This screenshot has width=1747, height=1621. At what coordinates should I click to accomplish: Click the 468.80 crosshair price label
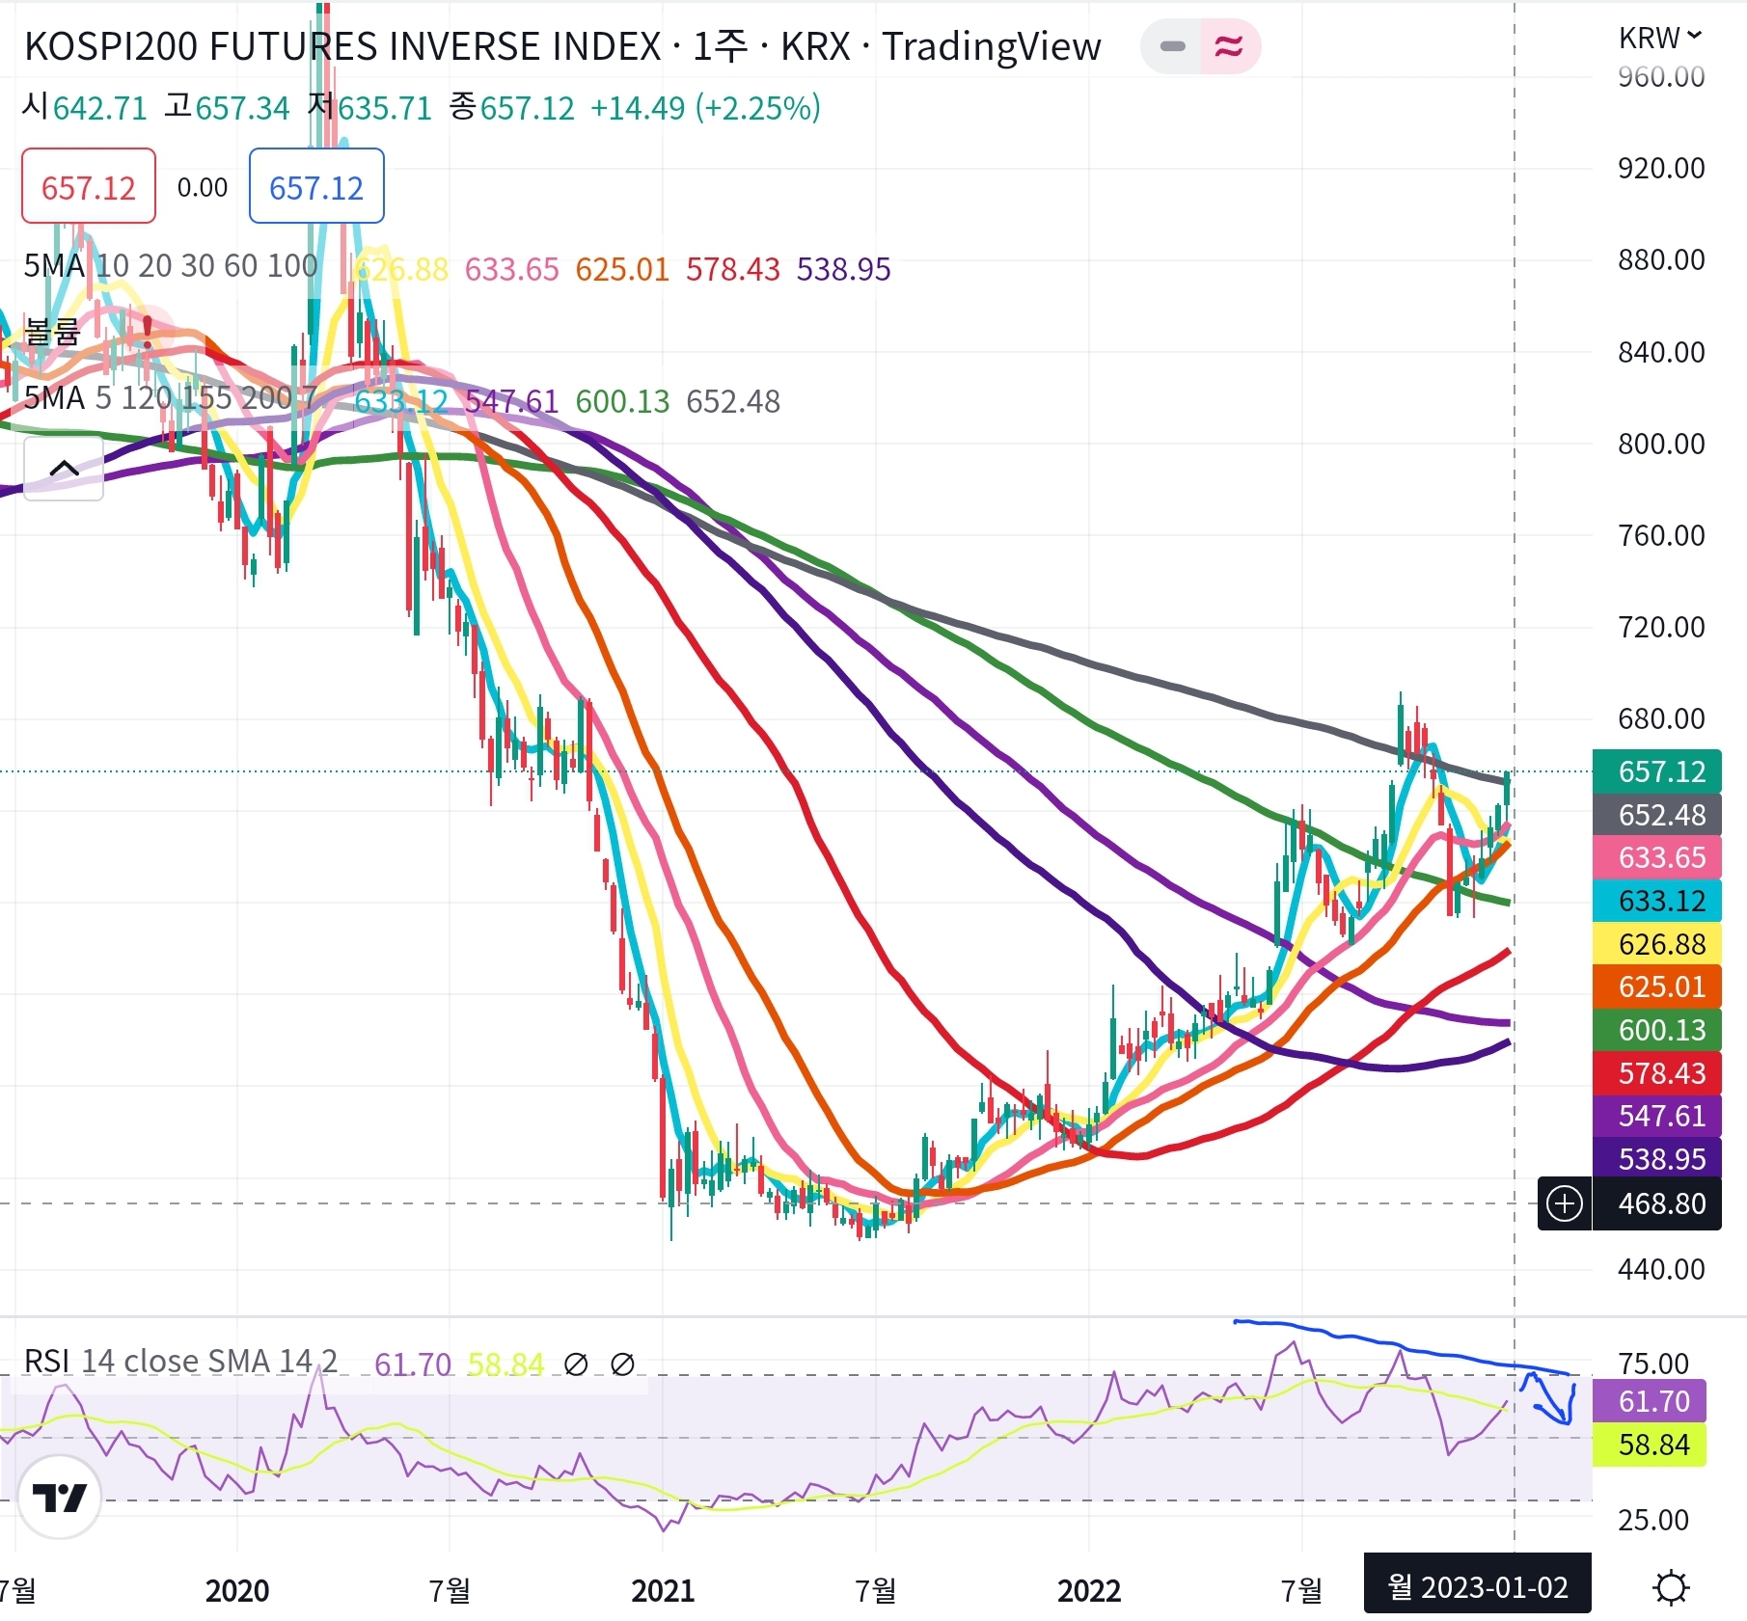pyautogui.click(x=1657, y=1203)
